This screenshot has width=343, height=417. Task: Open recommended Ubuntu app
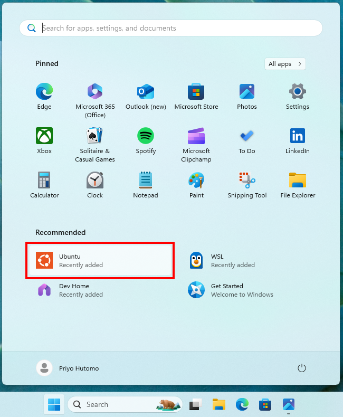click(x=100, y=260)
